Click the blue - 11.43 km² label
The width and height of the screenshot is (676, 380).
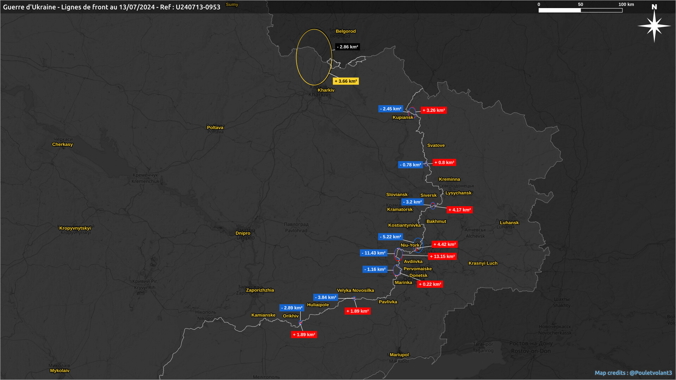click(373, 253)
